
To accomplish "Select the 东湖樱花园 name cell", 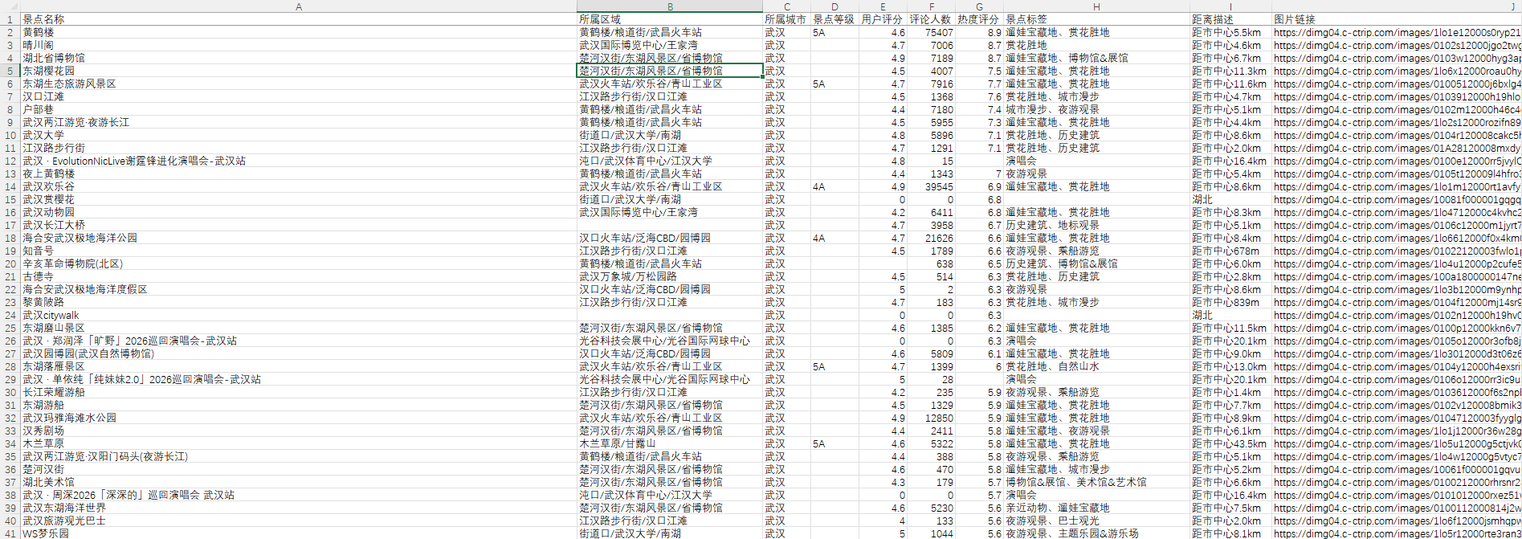I will click(x=299, y=71).
